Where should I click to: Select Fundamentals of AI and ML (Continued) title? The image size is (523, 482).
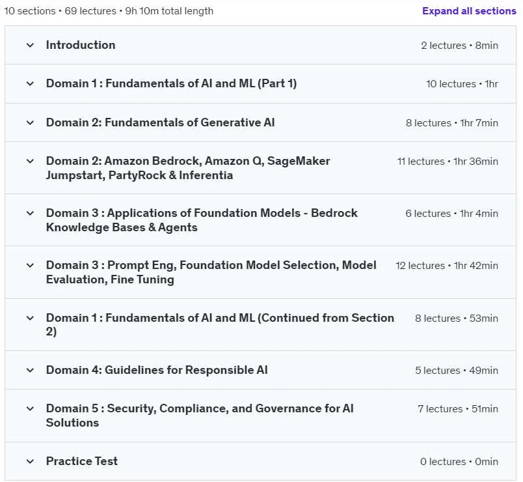point(220,324)
